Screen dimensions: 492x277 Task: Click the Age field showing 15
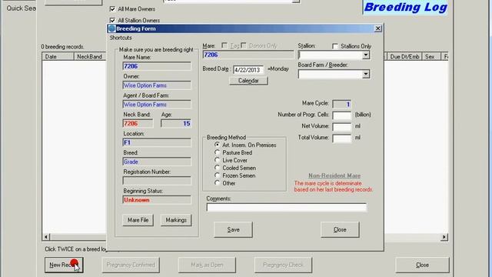tap(176, 123)
